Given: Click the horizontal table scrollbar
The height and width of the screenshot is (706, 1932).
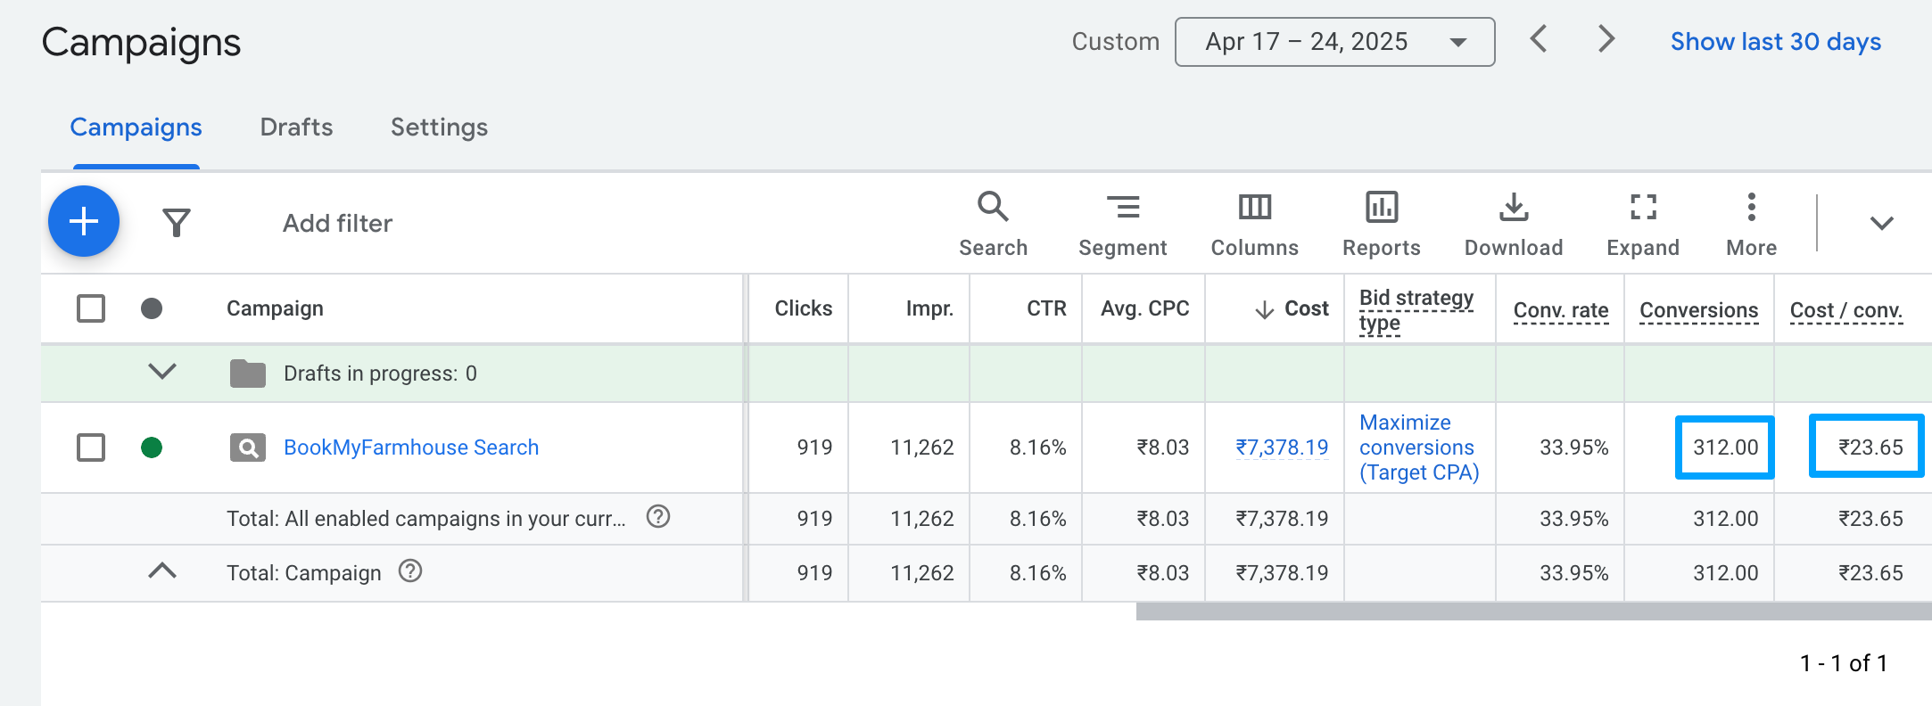Looking at the screenshot, I should (1532, 612).
